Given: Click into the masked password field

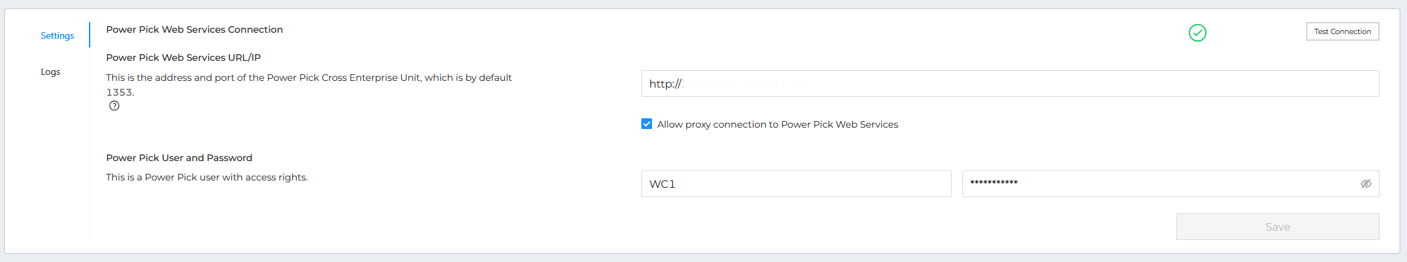Looking at the screenshot, I should (x=1170, y=184).
